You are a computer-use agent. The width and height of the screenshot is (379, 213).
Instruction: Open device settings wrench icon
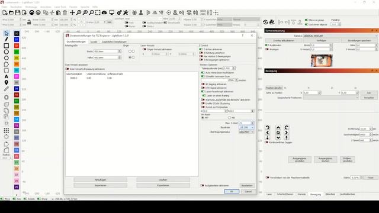pyautogui.click(x=126, y=12)
